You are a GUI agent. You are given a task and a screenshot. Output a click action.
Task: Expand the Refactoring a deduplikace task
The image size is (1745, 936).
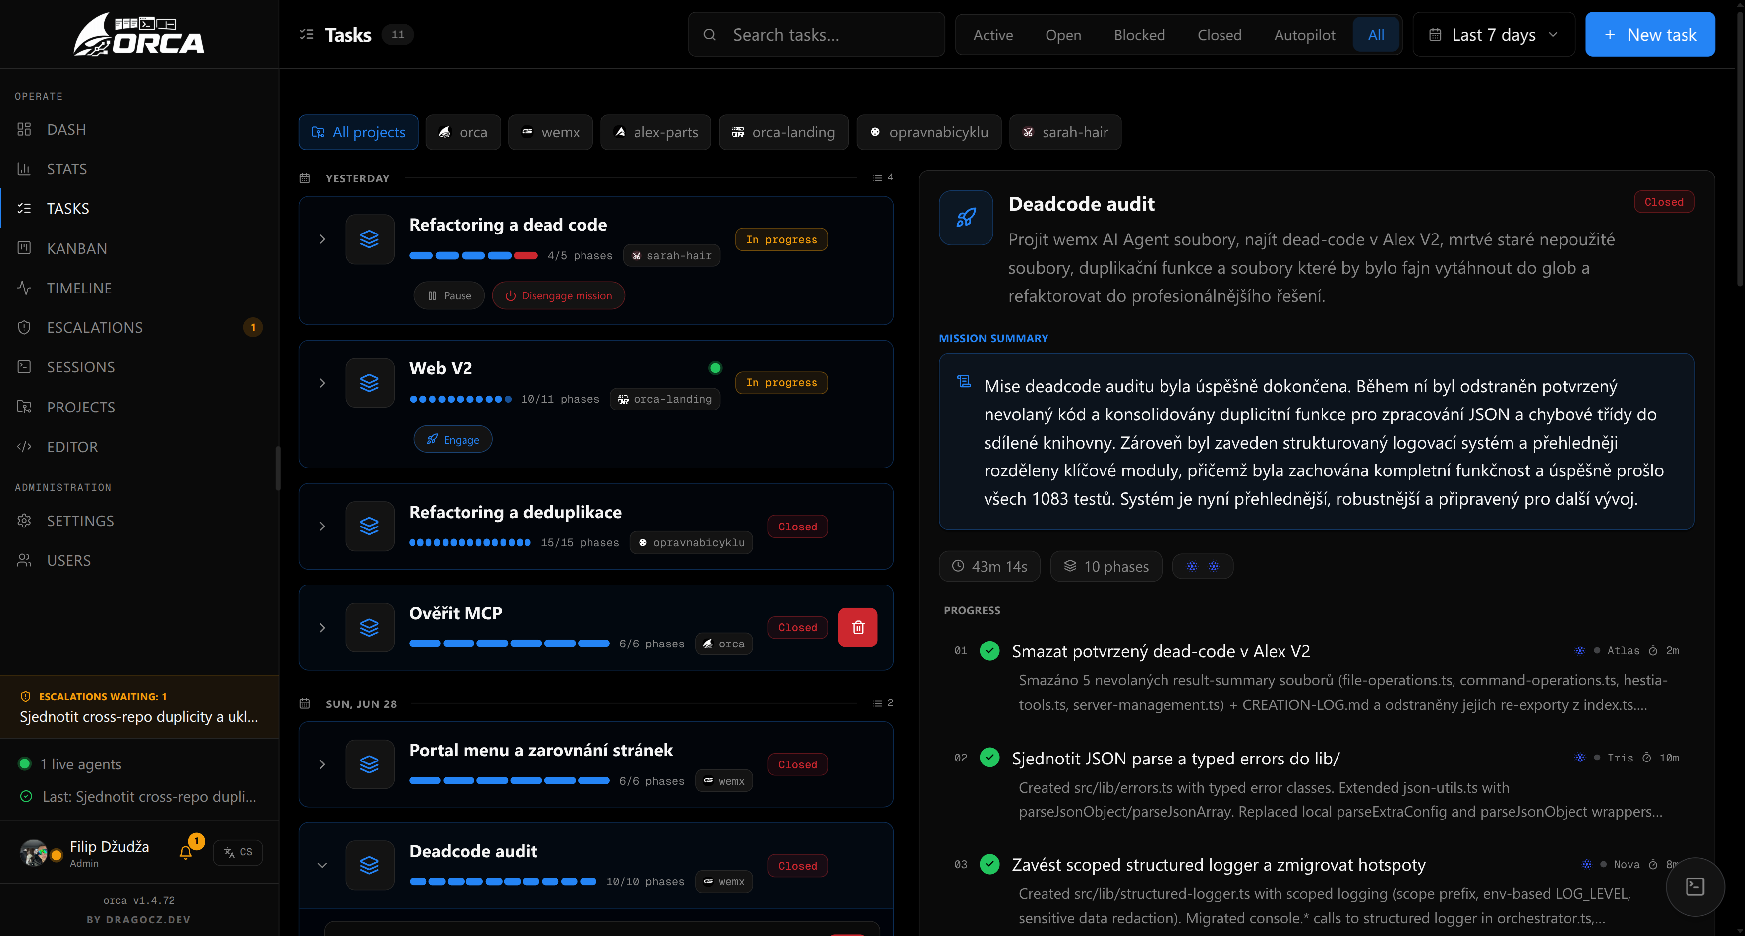coord(322,526)
